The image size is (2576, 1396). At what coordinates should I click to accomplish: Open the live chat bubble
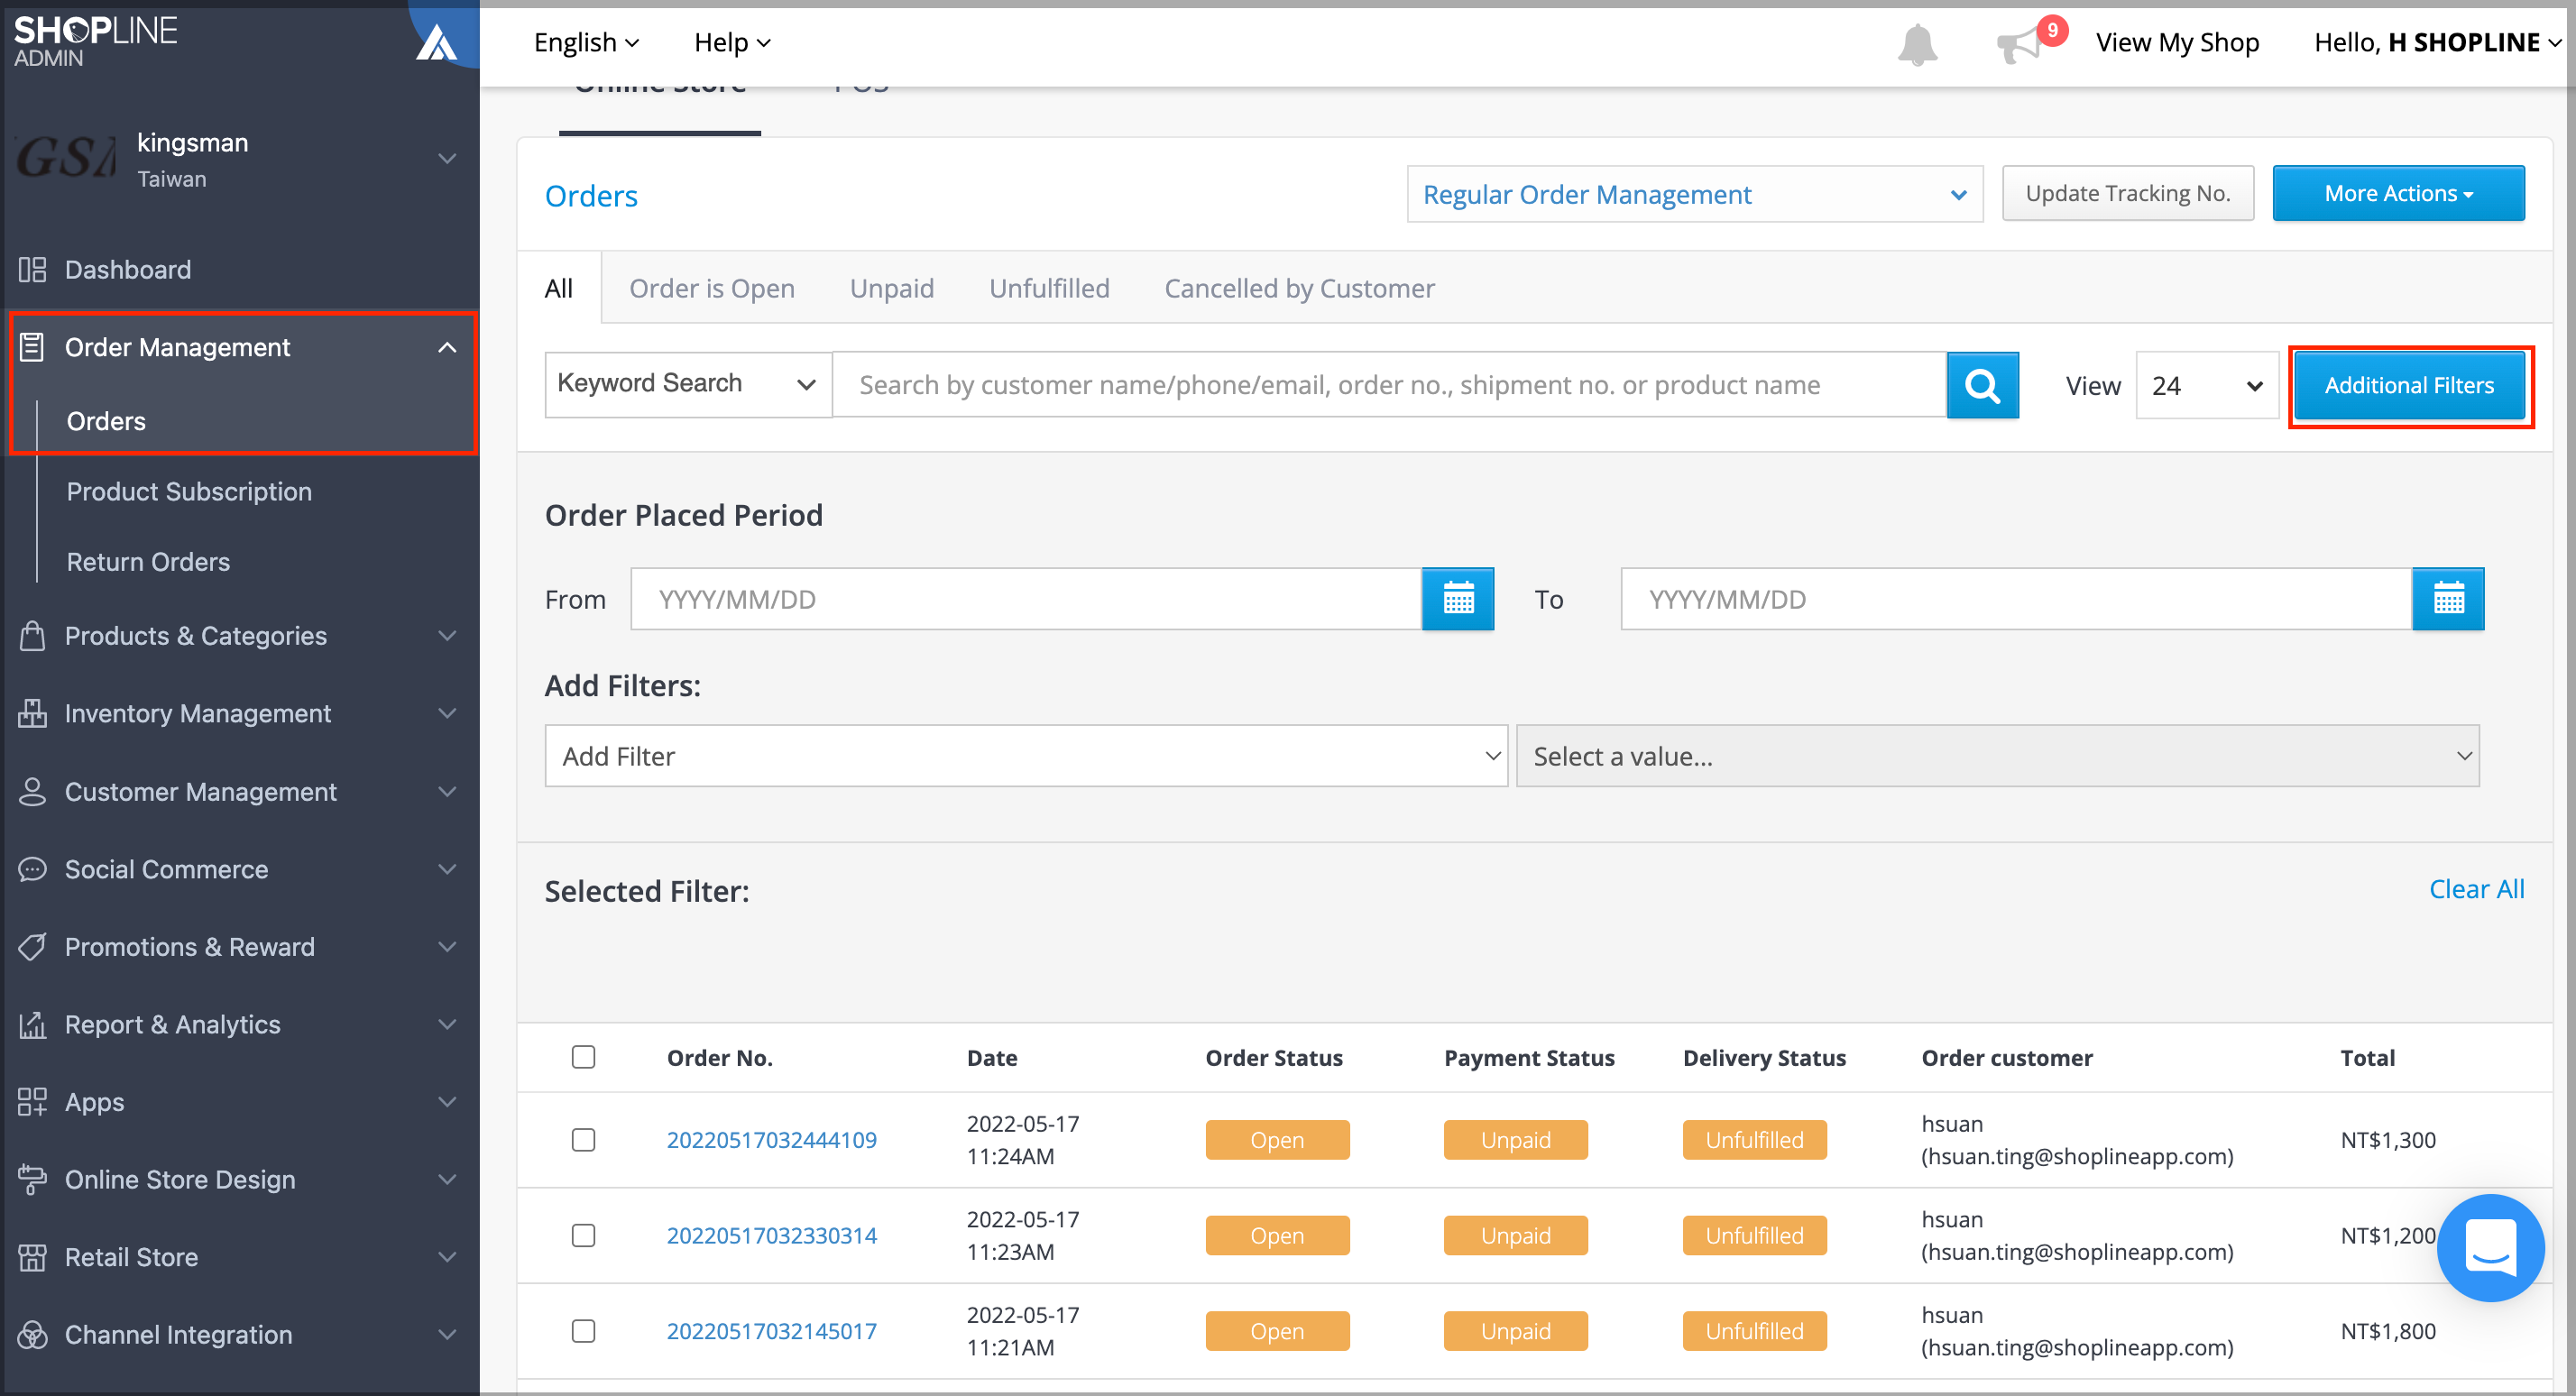click(2489, 1247)
